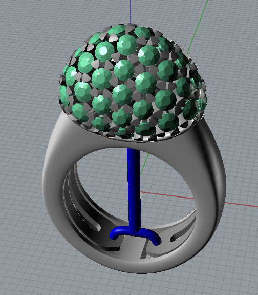This screenshot has height=295, width=258.
Task: Select the blue vertical sprue rod
Action: (134, 190)
